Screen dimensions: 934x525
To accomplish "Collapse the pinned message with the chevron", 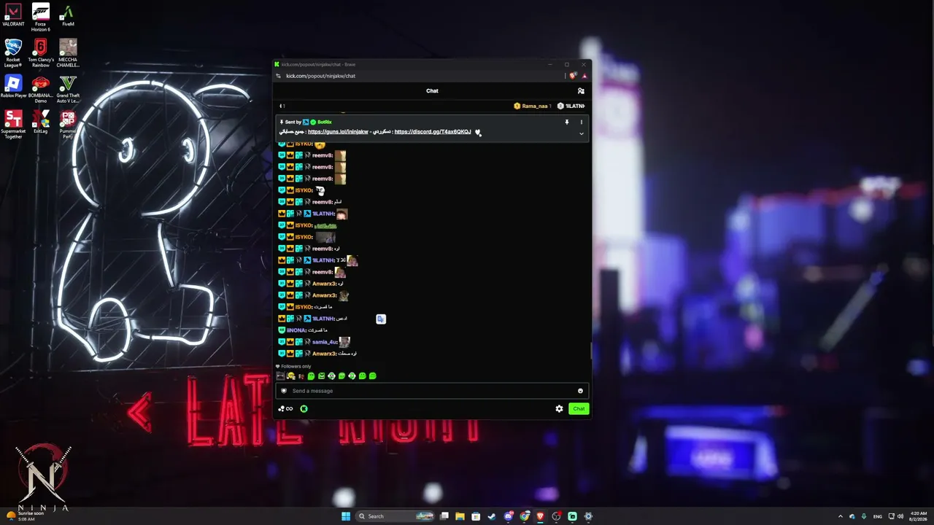I will [x=582, y=133].
